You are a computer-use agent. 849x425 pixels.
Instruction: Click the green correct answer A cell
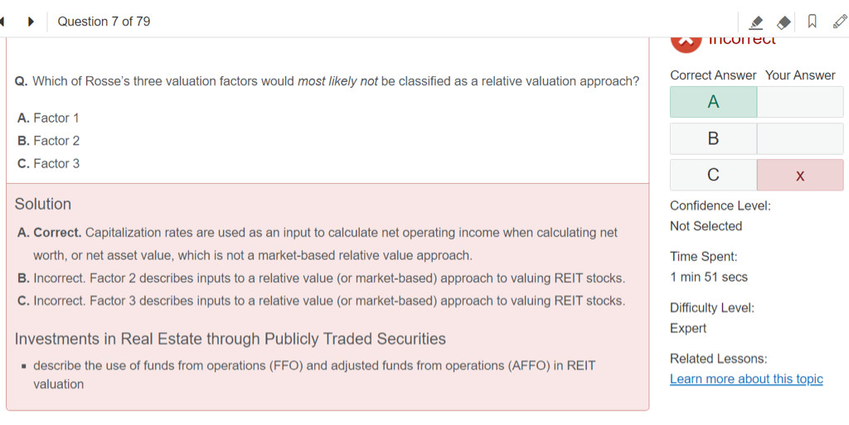tap(713, 102)
